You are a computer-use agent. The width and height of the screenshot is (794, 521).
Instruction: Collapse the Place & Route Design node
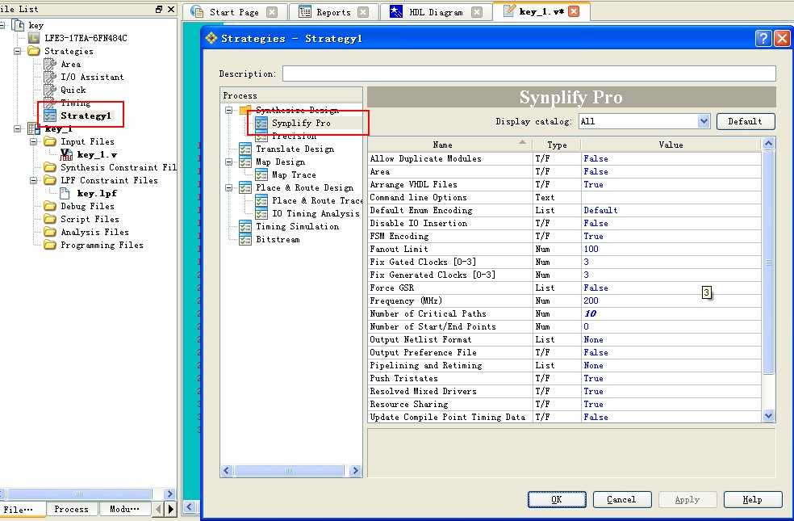(x=229, y=188)
